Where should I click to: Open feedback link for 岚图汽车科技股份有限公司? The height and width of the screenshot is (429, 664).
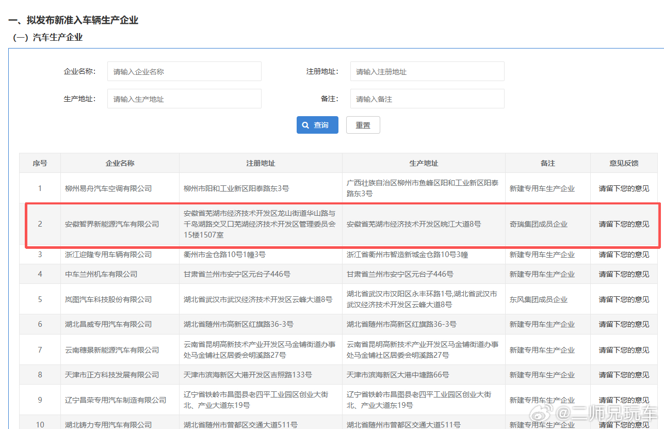624,299
